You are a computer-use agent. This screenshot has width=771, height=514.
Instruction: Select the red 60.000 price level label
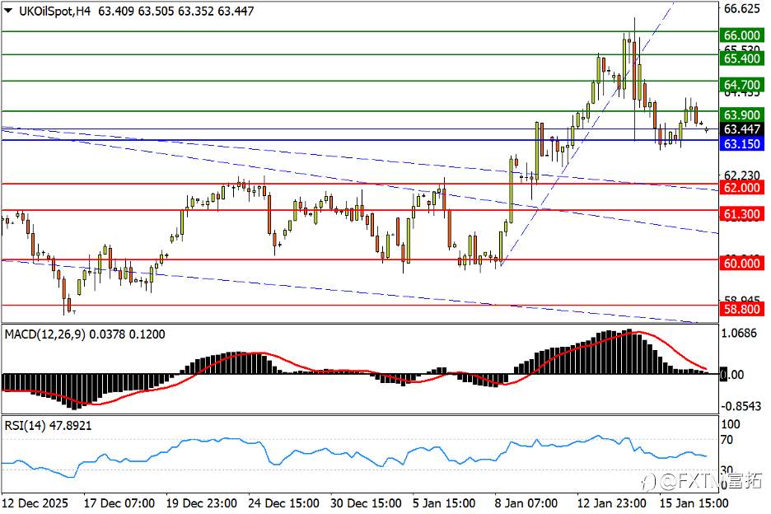coord(742,263)
